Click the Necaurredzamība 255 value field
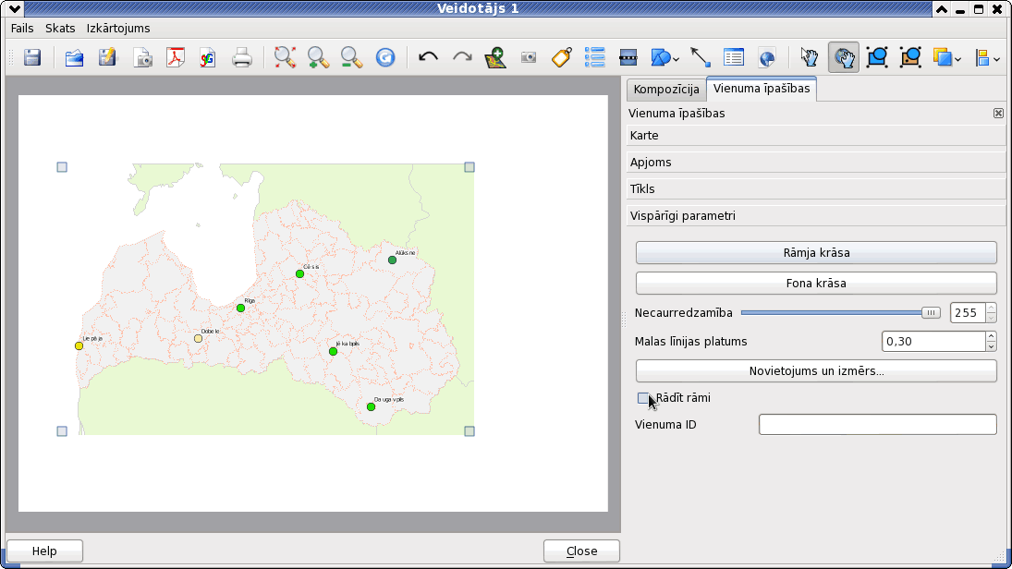 click(x=968, y=313)
